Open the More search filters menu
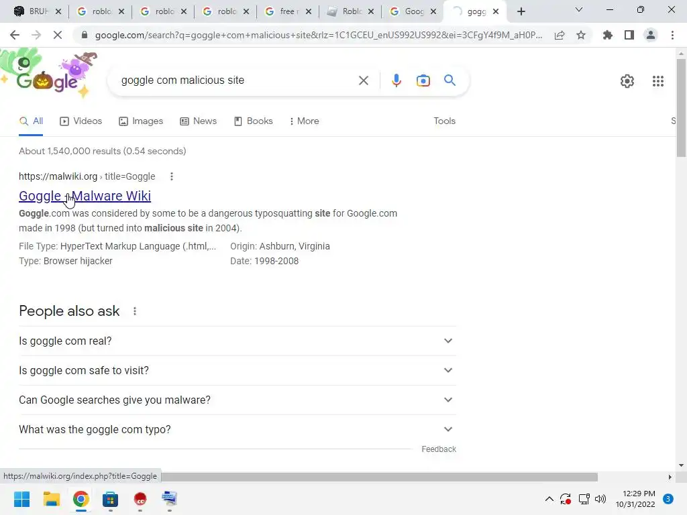Image resolution: width=687 pixels, height=515 pixels. coord(304,121)
